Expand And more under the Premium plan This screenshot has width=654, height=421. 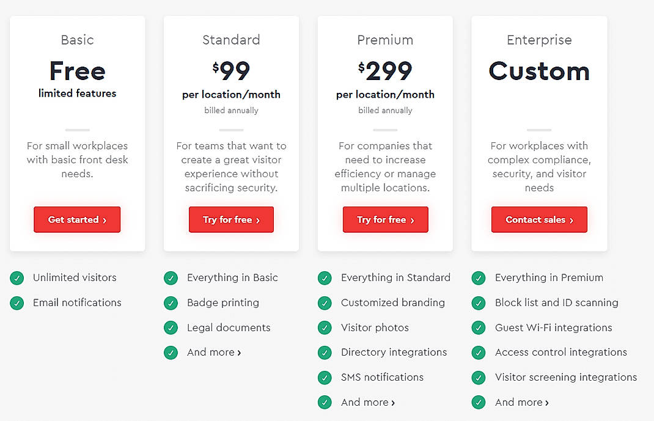pos(368,402)
